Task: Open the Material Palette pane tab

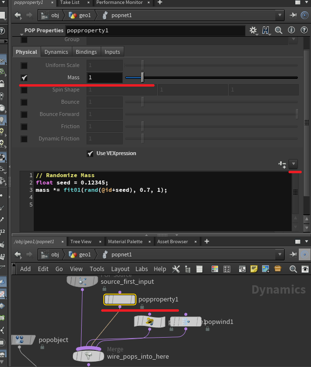Action: [125, 242]
